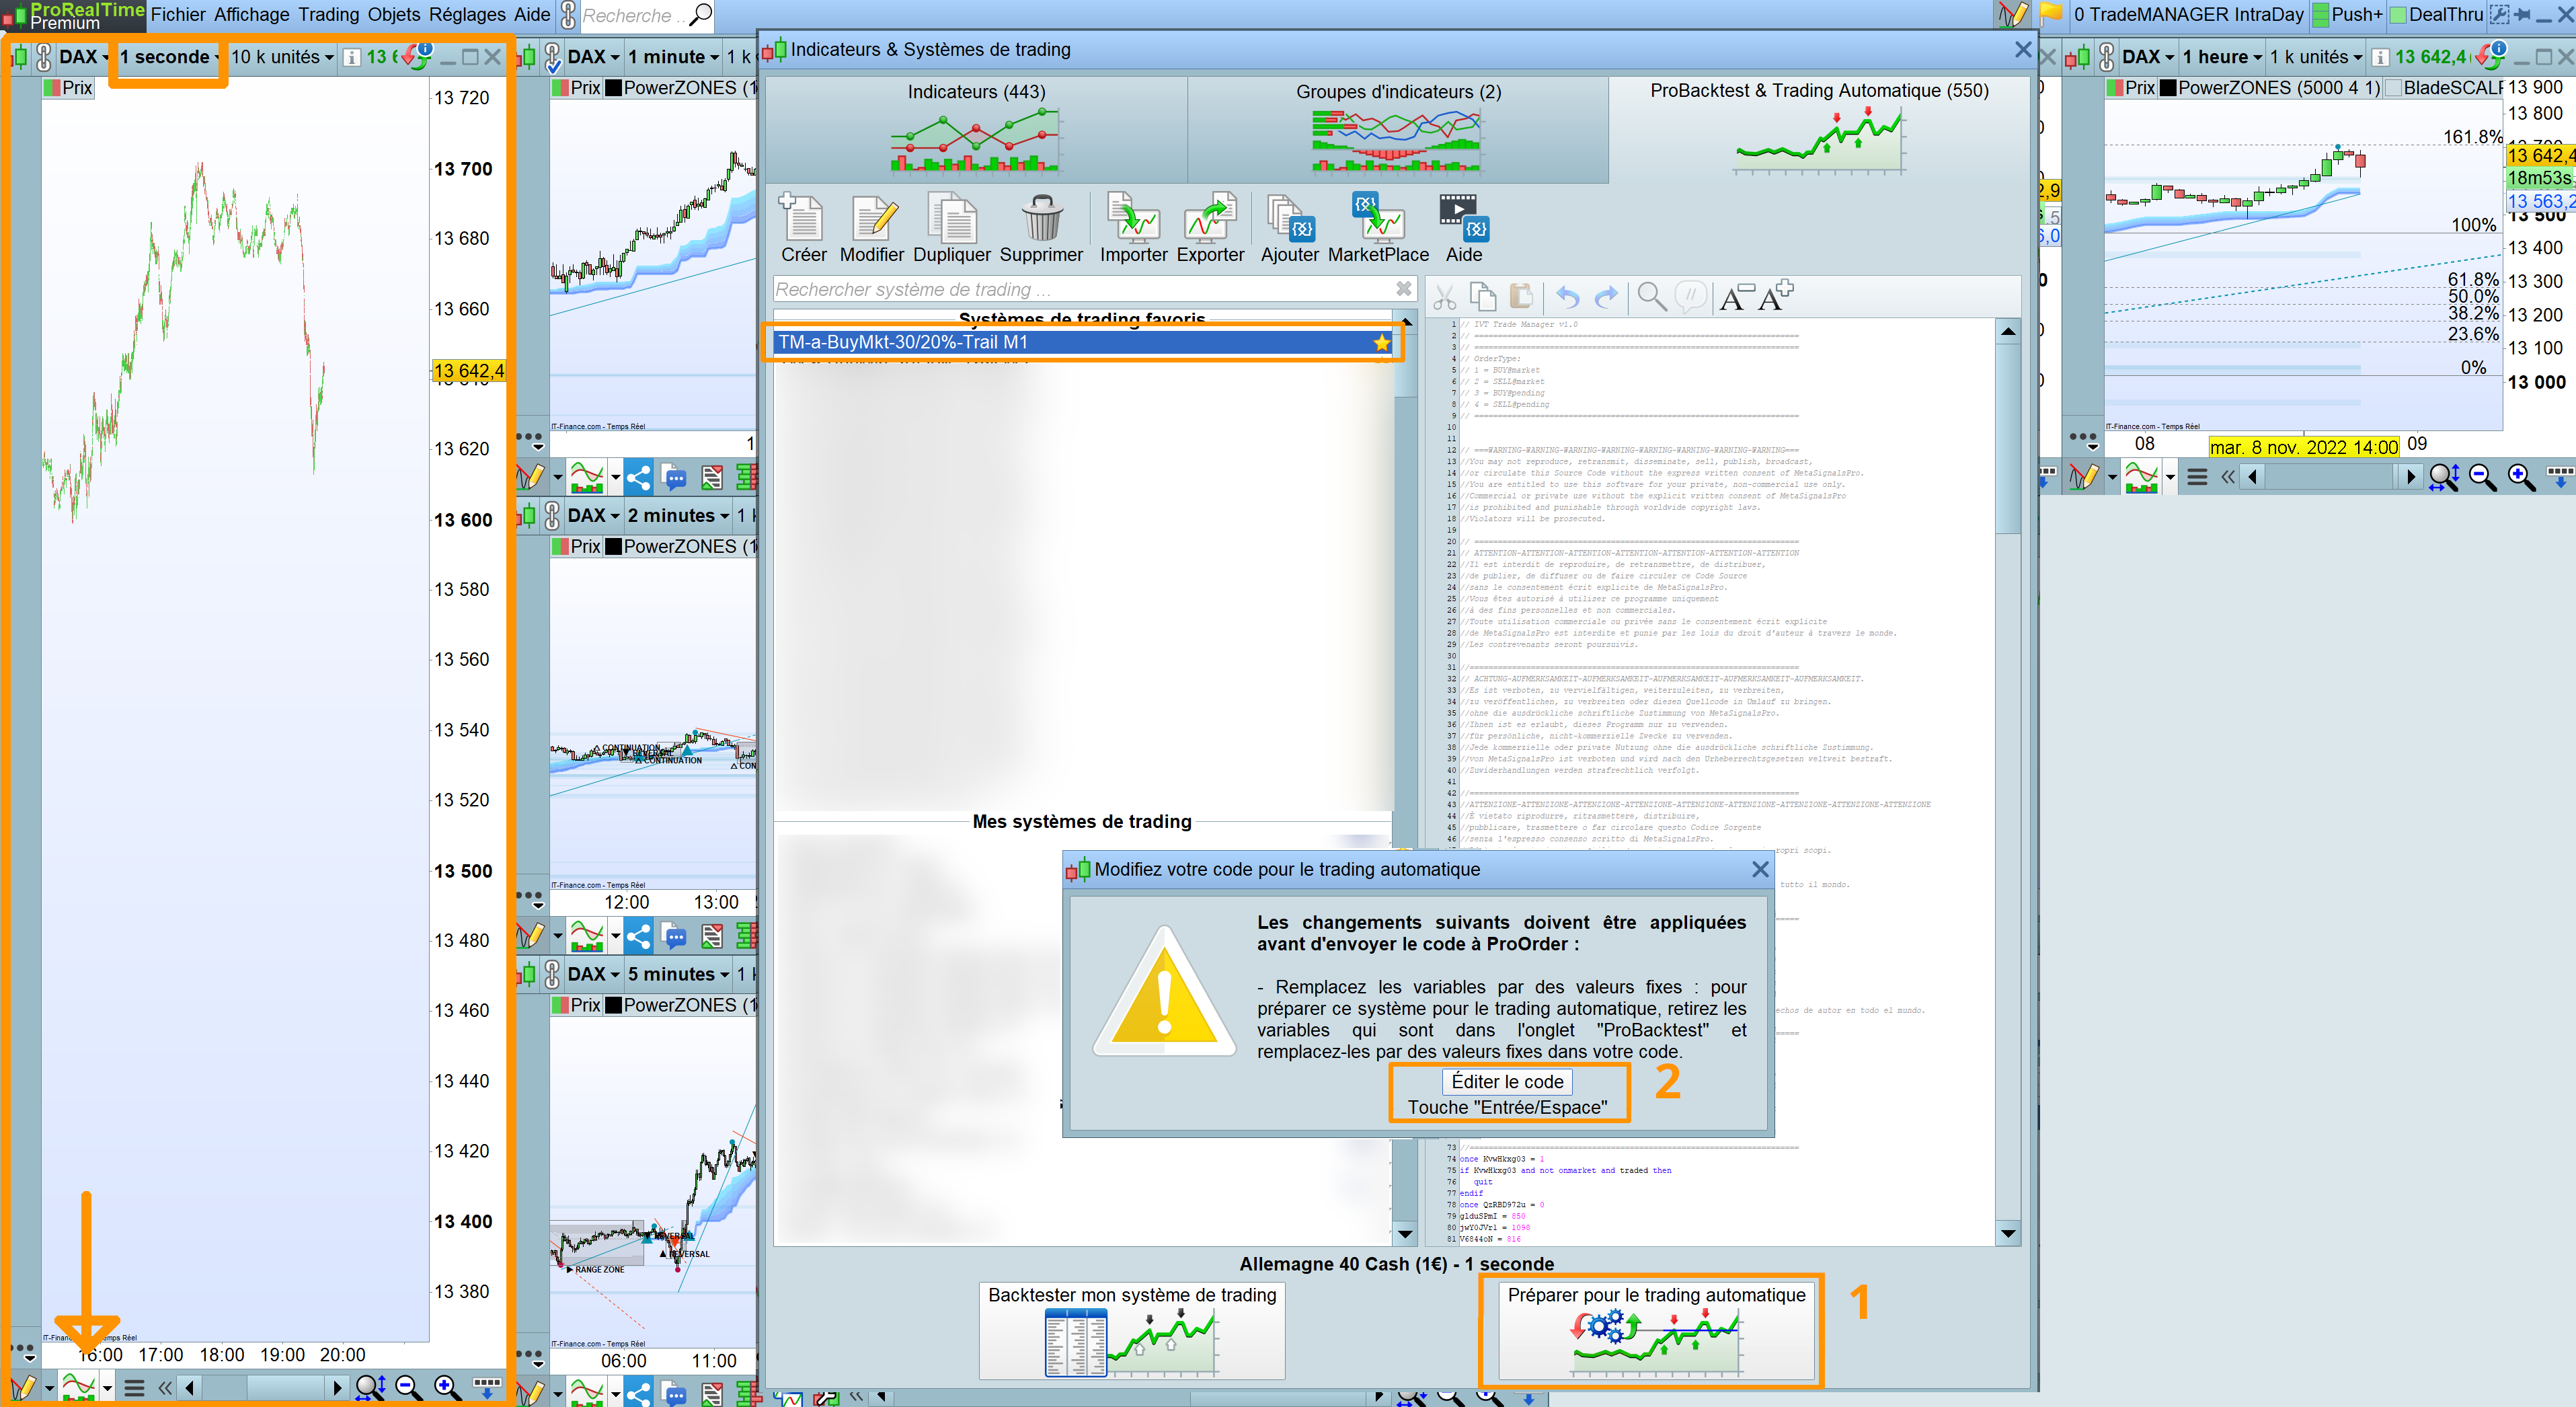2576x1407 pixels.
Task: Clear the trading system search with the X
Action: click(1403, 289)
